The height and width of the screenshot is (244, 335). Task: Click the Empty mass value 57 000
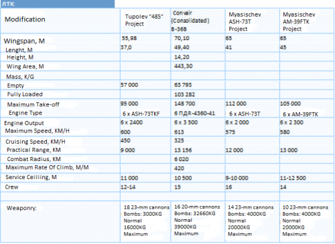coord(129,85)
